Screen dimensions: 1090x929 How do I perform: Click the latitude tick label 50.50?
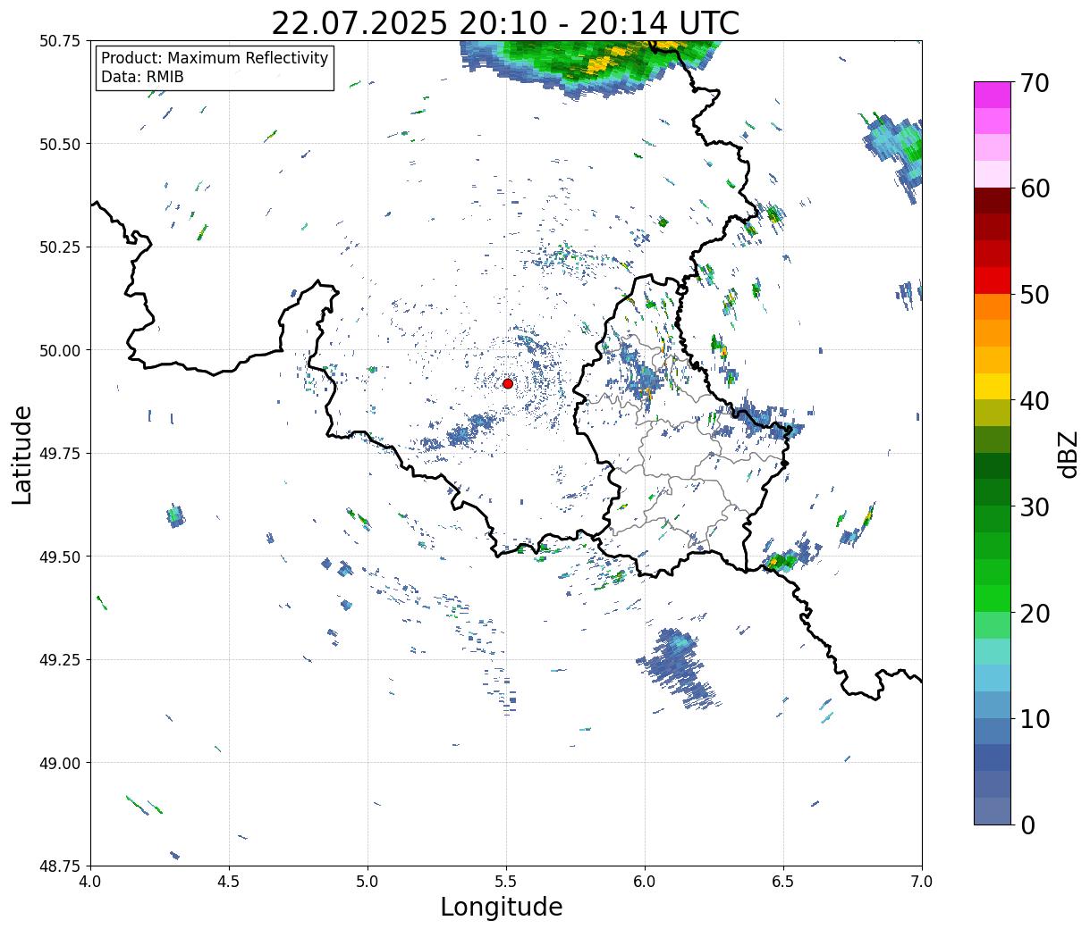tap(59, 144)
